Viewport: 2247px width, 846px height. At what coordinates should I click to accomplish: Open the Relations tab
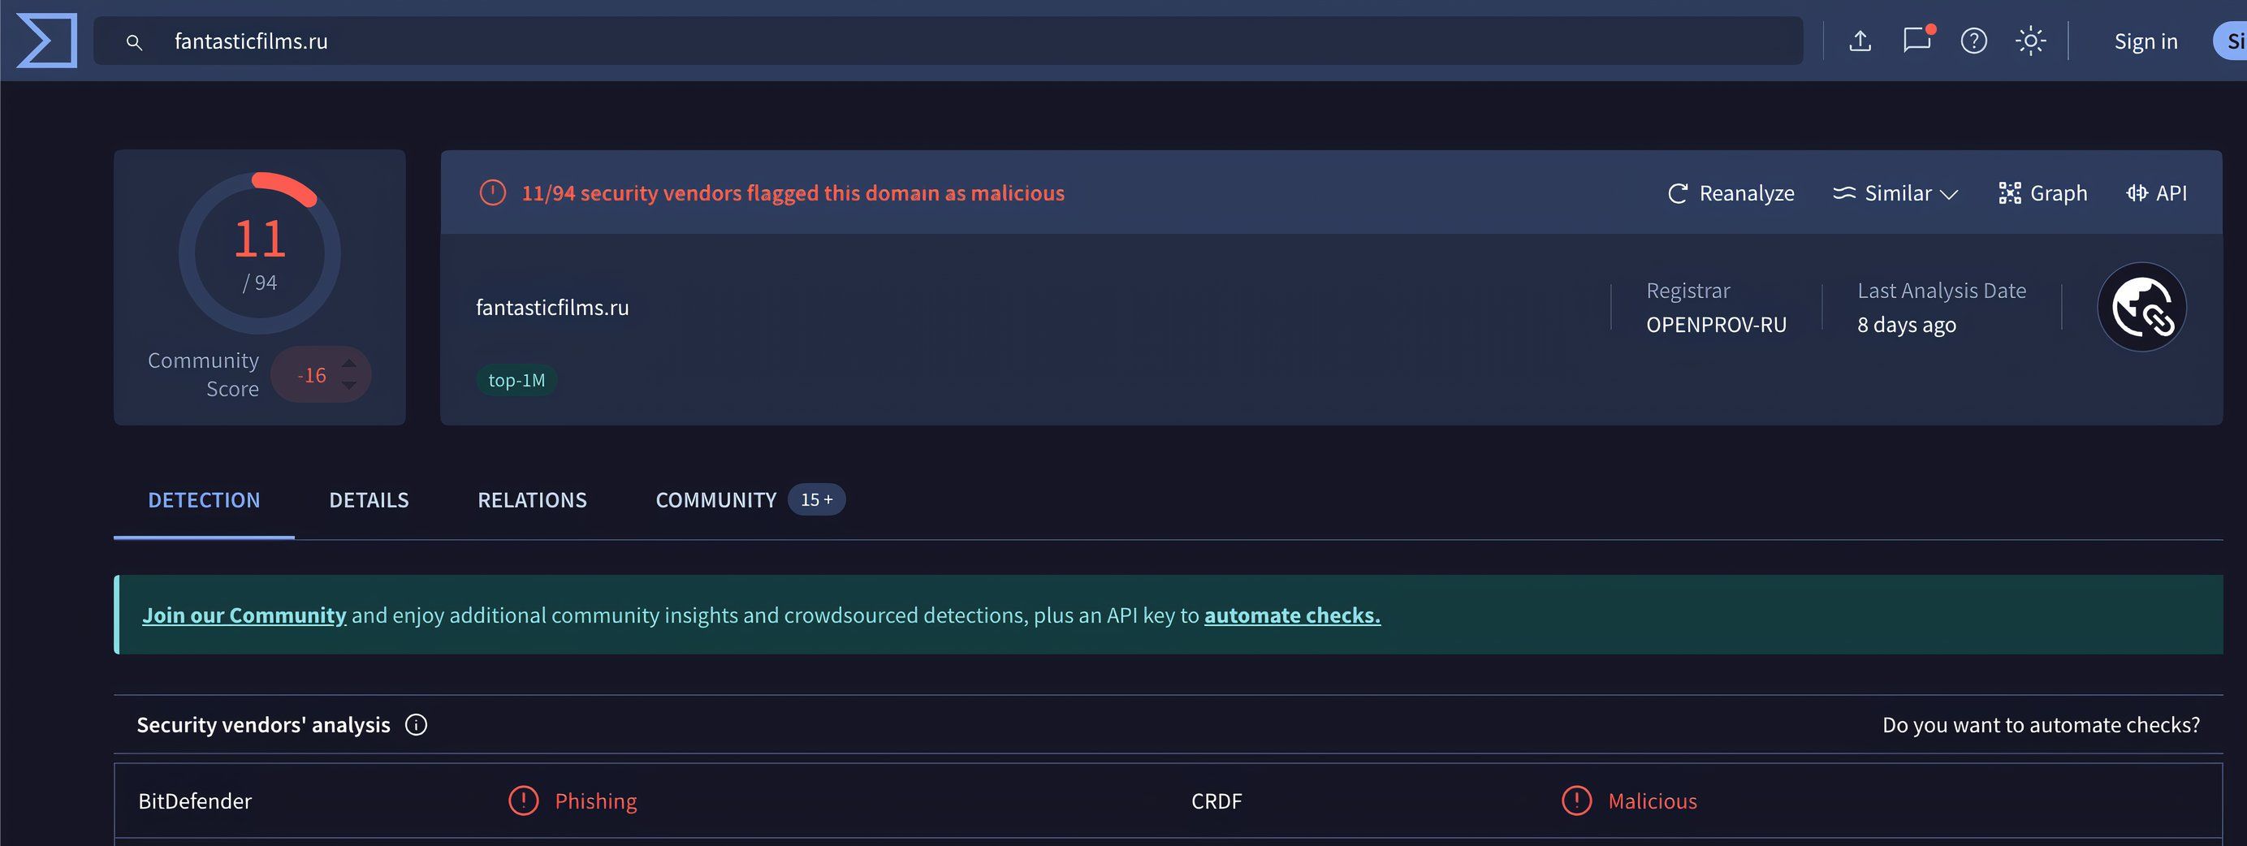(x=532, y=500)
